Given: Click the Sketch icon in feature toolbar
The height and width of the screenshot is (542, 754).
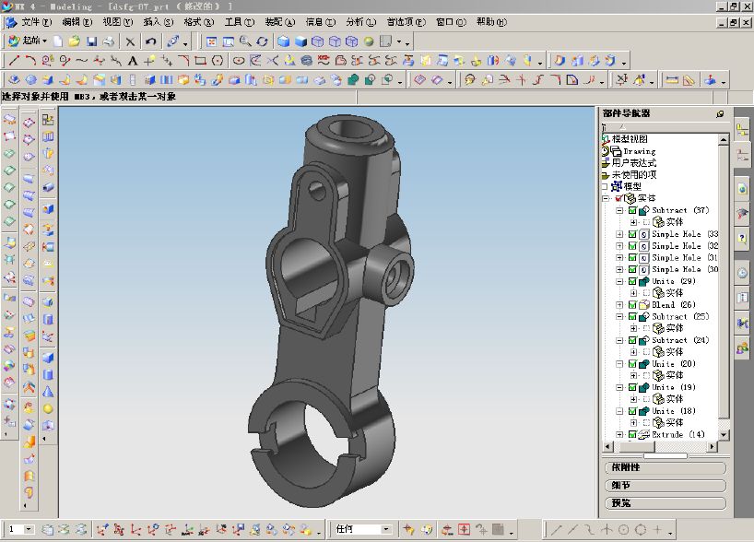Looking at the screenshot, I should coord(14,80).
